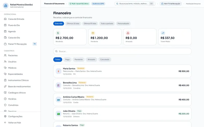
Task: Select the Últimos 90 dias filter
Action: 90,23
